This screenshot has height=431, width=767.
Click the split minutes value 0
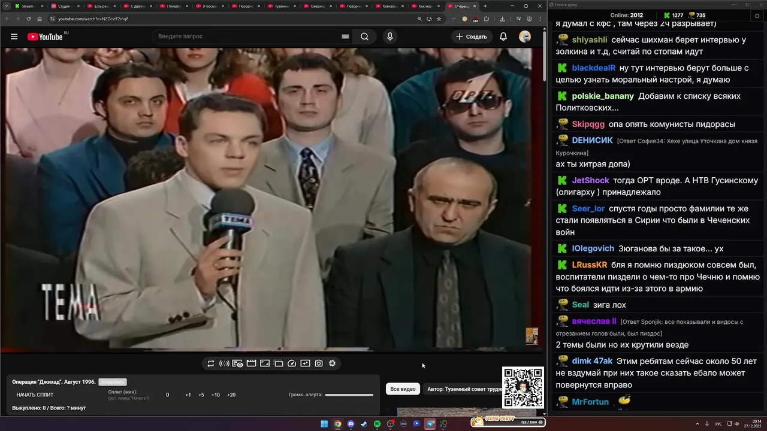pos(168,395)
